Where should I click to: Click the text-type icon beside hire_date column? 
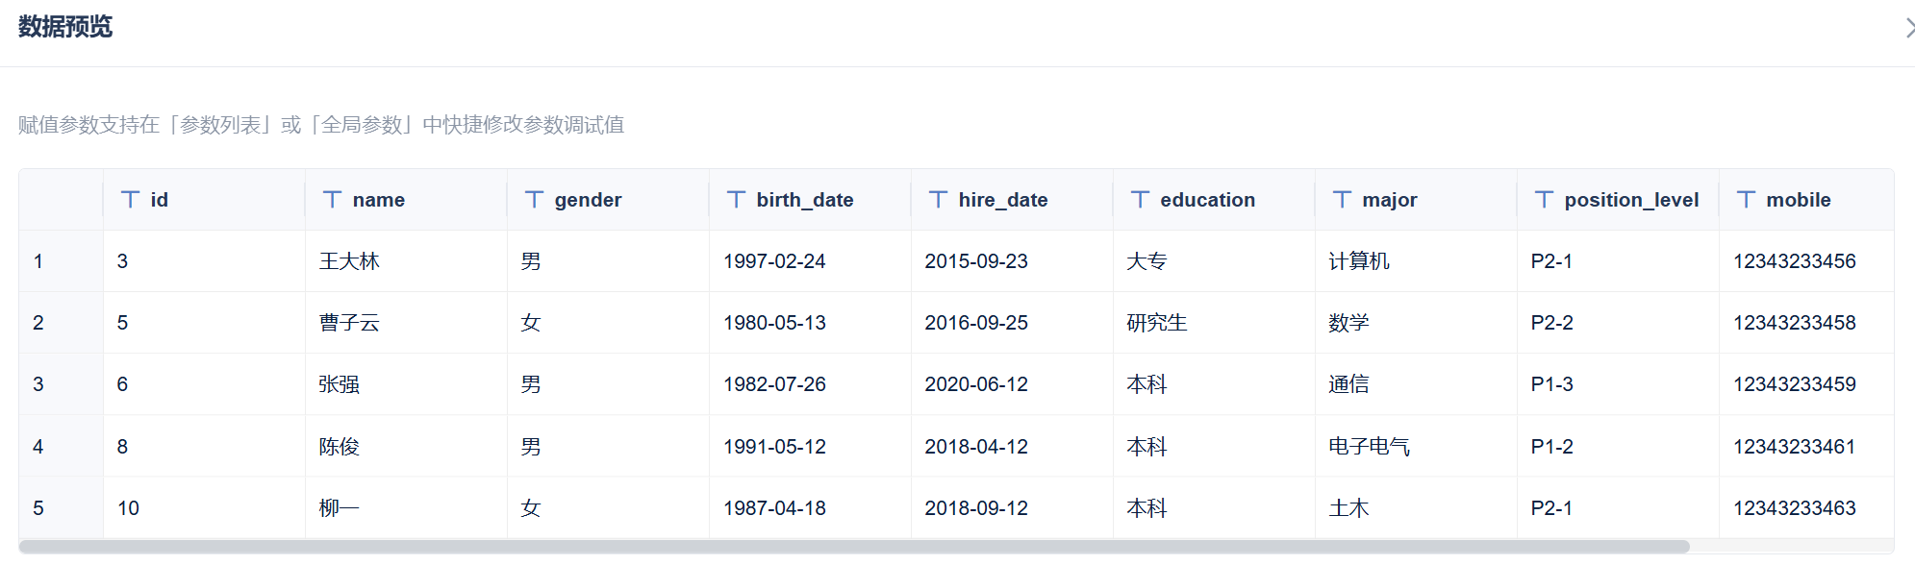pos(938,200)
